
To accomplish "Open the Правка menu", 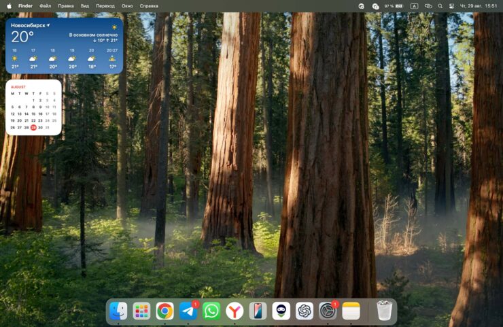I will [66, 5].
